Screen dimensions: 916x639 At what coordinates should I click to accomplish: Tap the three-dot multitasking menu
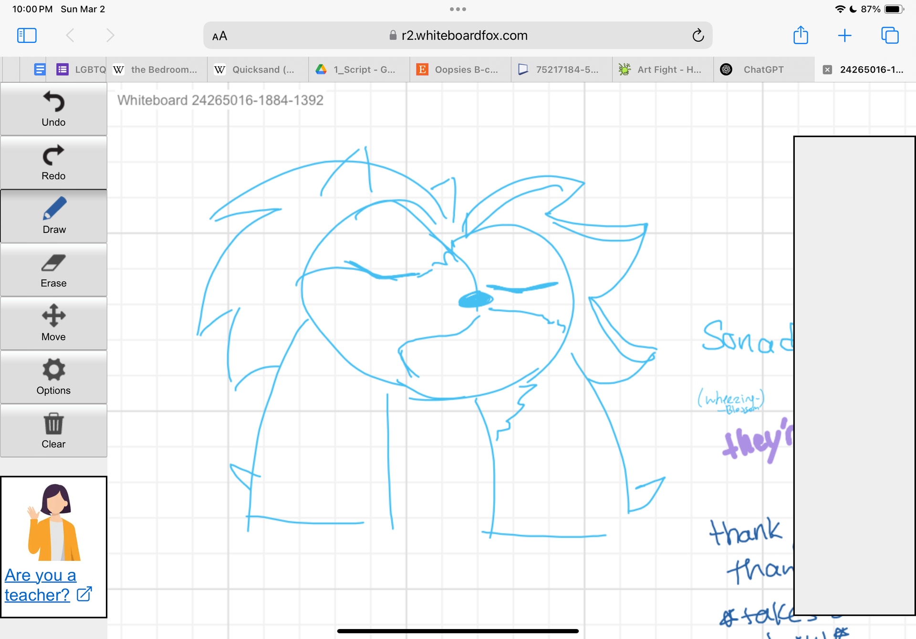pyautogui.click(x=458, y=9)
